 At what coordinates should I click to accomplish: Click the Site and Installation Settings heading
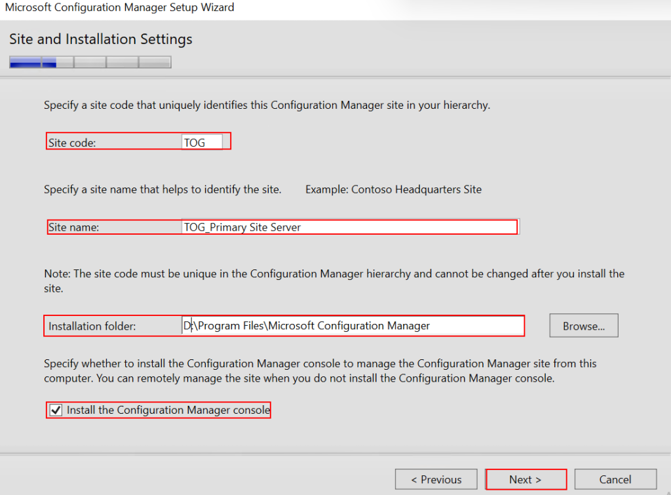[101, 39]
